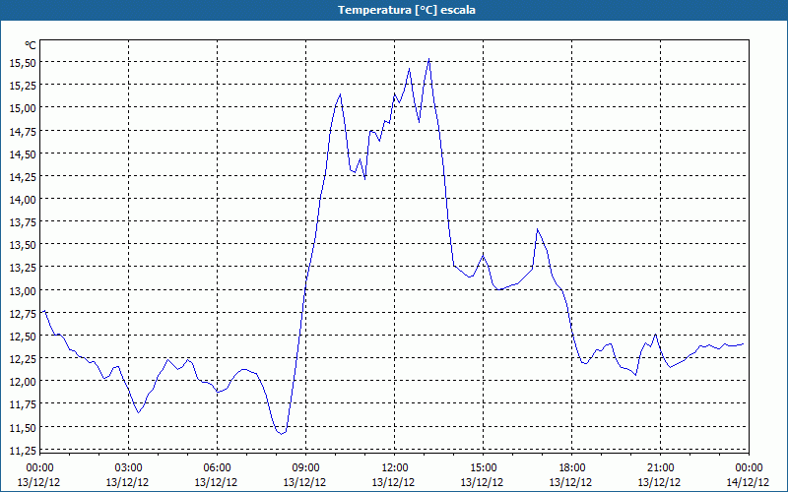Pick the 12,25 temperature axis value

point(23,358)
